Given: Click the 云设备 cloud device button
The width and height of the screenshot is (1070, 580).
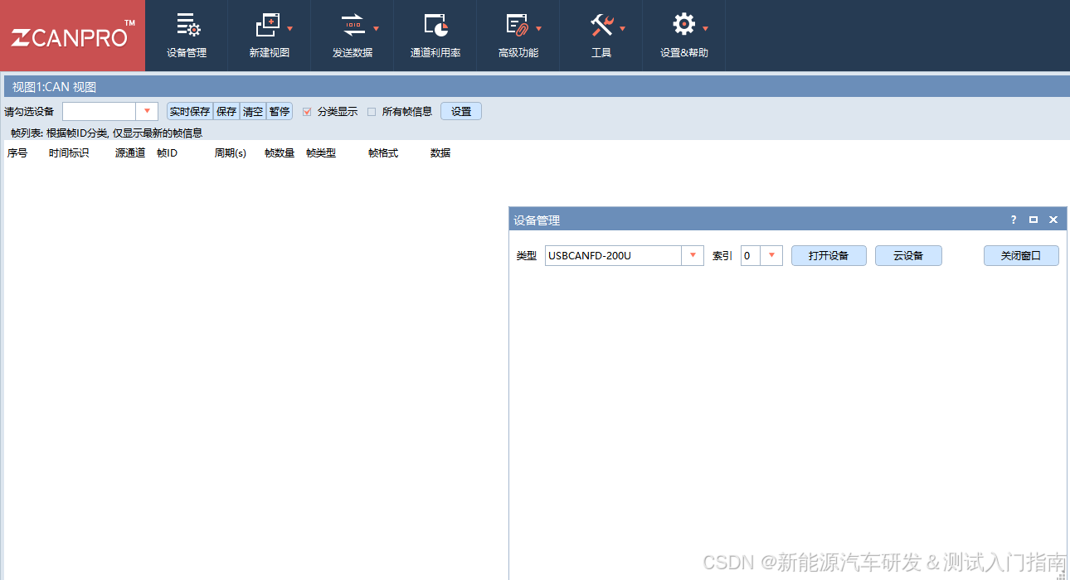Looking at the screenshot, I should 908,255.
